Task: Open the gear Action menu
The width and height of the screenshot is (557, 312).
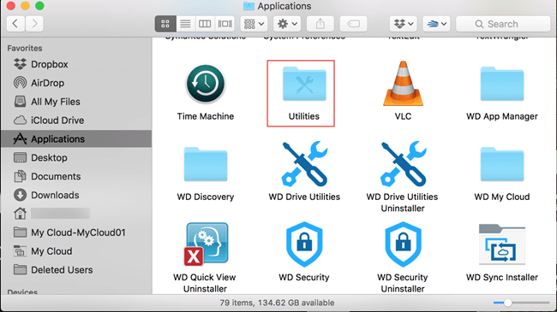Action: pos(287,24)
